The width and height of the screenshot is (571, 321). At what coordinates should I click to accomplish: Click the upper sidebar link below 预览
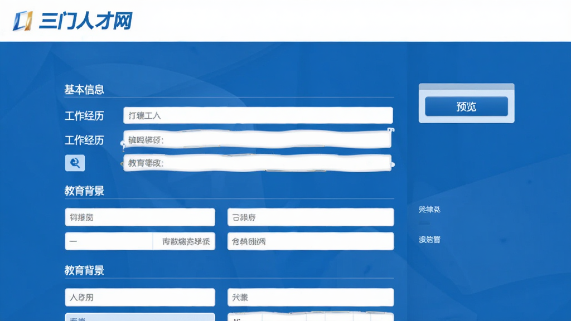click(x=429, y=210)
